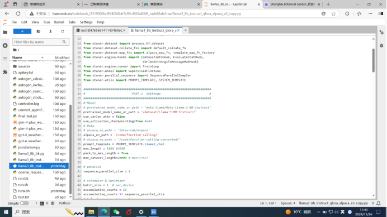Reload the browser page
387x217 pixels.
click(x=18, y=13)
